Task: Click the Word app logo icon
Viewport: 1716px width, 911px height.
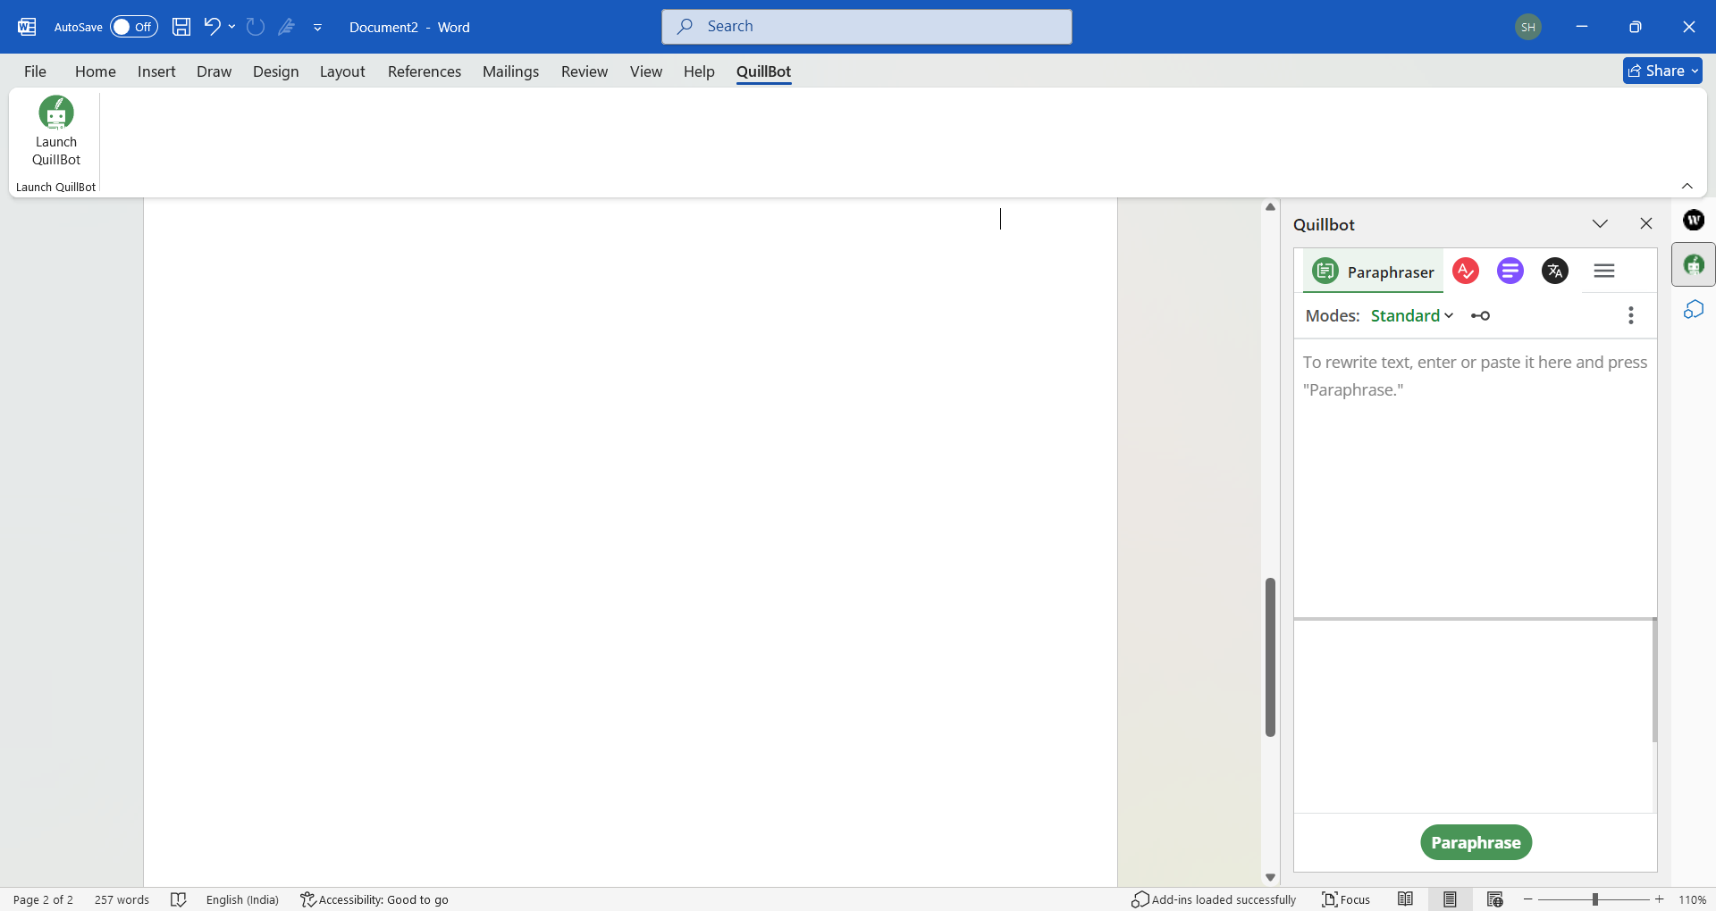Action: (x=27, y=27)
